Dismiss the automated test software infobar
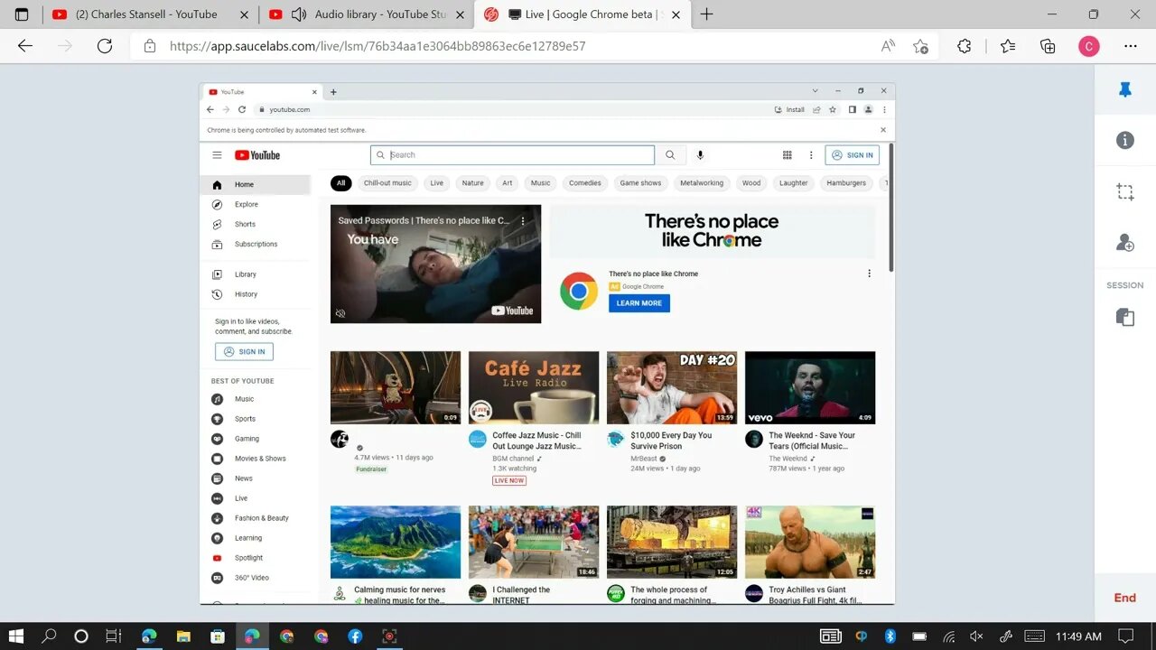1156x650 pixels. [883, 130]
